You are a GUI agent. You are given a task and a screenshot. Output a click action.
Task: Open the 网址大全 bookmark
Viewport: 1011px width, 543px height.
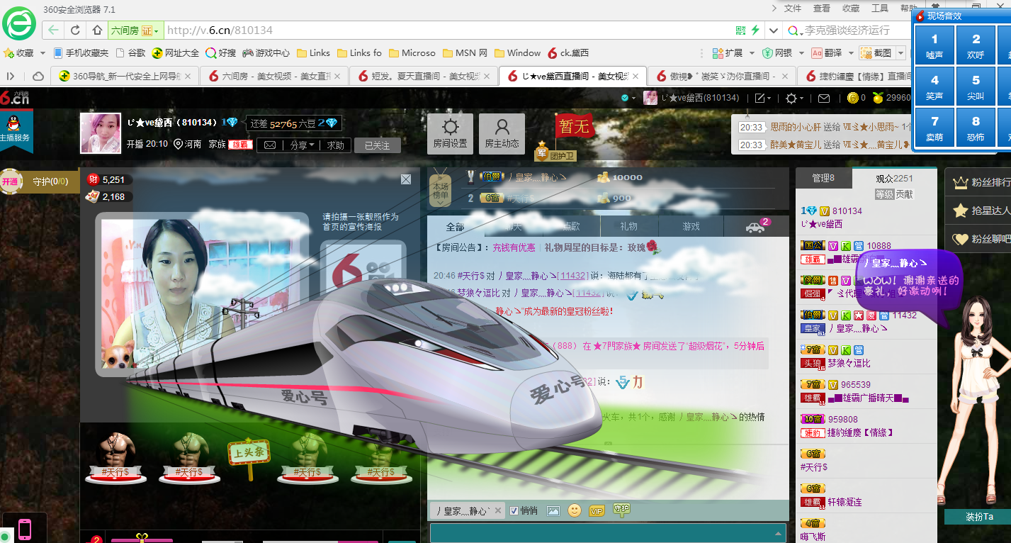tap(175, 53)
